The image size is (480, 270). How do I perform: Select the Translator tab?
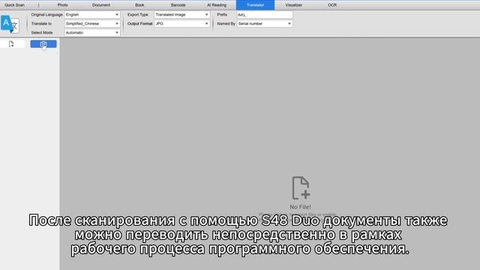tap(255, 5)
